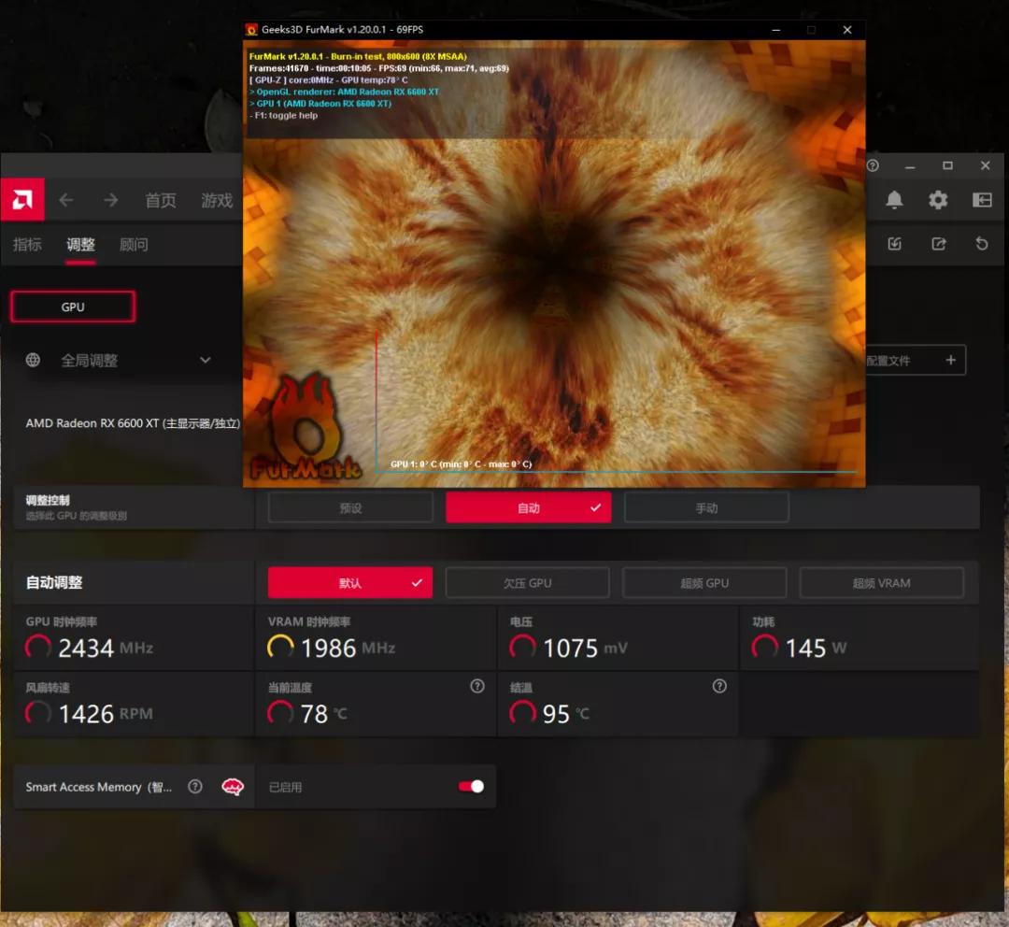The height and width of the screenshot is (927, 1009).
Task: Click AMD Radeon RX 6600 XT device label
Action: click(x=133, y=423)
